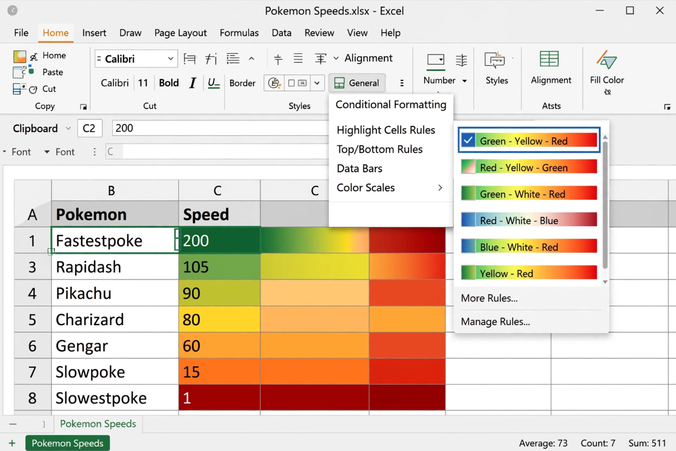The width and height of the screenshot is (676, 451).
Task: Click the circular border style icon
Action: pos(274,83)
